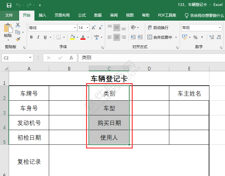Expand the number format 常规 dropdown
The width and height of the screenshot is (225, 176).
point(220,28)
